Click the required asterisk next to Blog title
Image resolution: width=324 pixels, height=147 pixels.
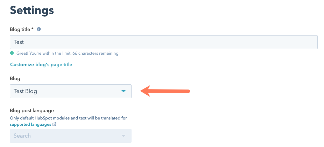(x=32, y=29)
